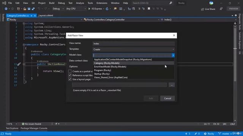The image size is (243, 136).
Task: Open the Index() member dropdown
Action: [199, 20]
